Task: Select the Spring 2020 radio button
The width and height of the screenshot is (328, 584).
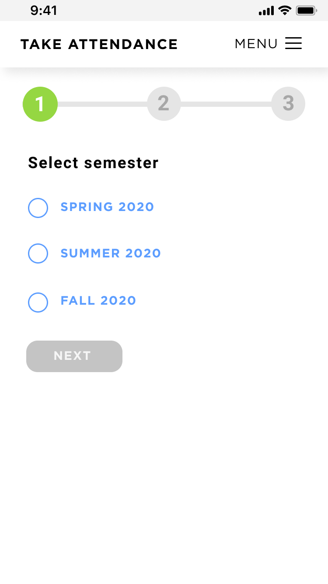Action: [x=38, y=208]
